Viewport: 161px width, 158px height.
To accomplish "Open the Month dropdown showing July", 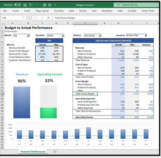I will (21, 36).
